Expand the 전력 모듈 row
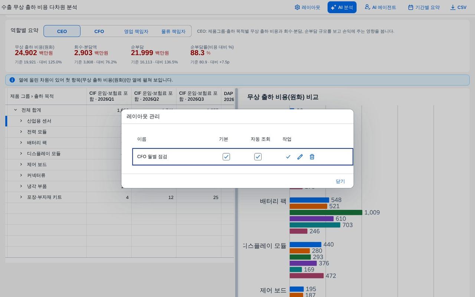 (x=21, y=132)
